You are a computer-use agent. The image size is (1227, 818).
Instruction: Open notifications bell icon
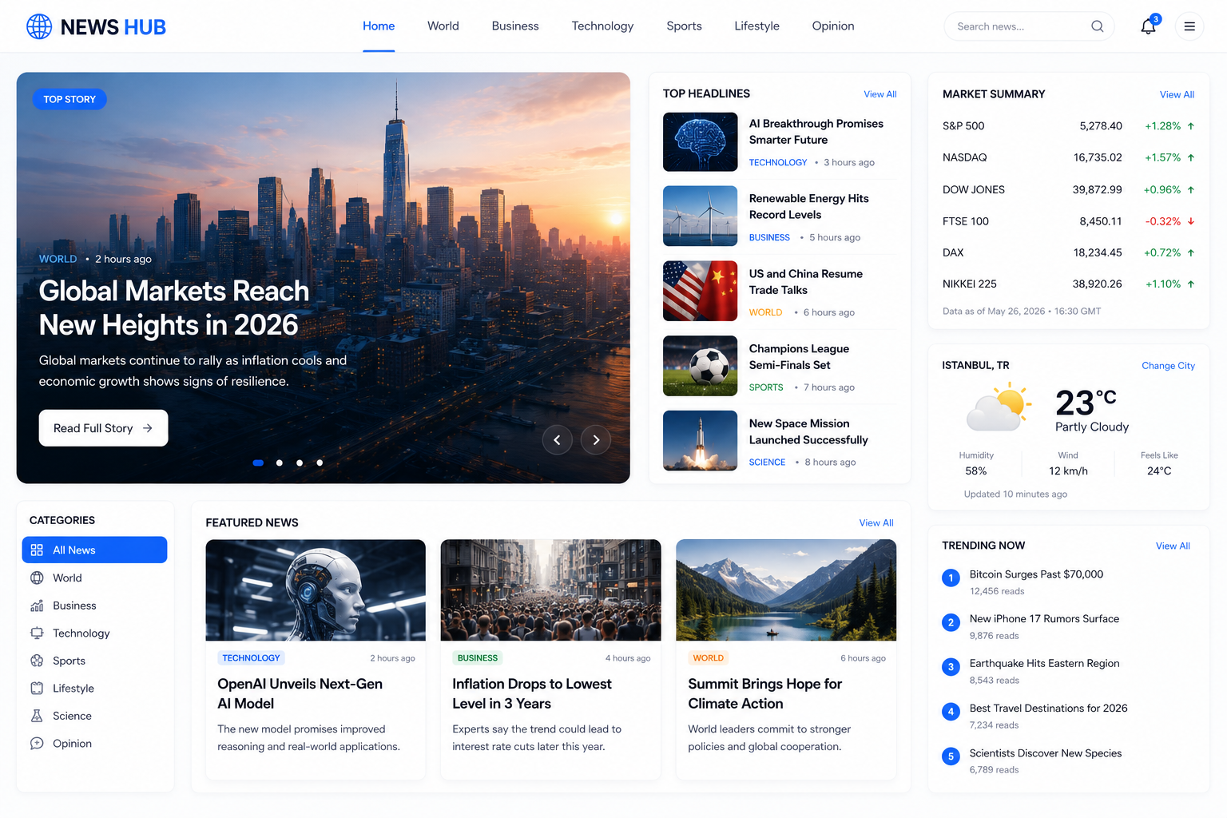tap(1148, 26)
